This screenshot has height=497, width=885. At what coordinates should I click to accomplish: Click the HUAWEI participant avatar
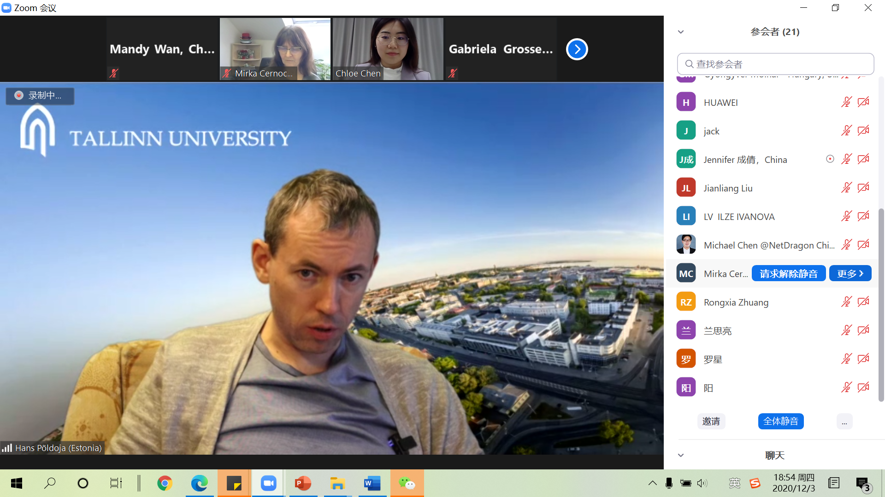[686, 102]
